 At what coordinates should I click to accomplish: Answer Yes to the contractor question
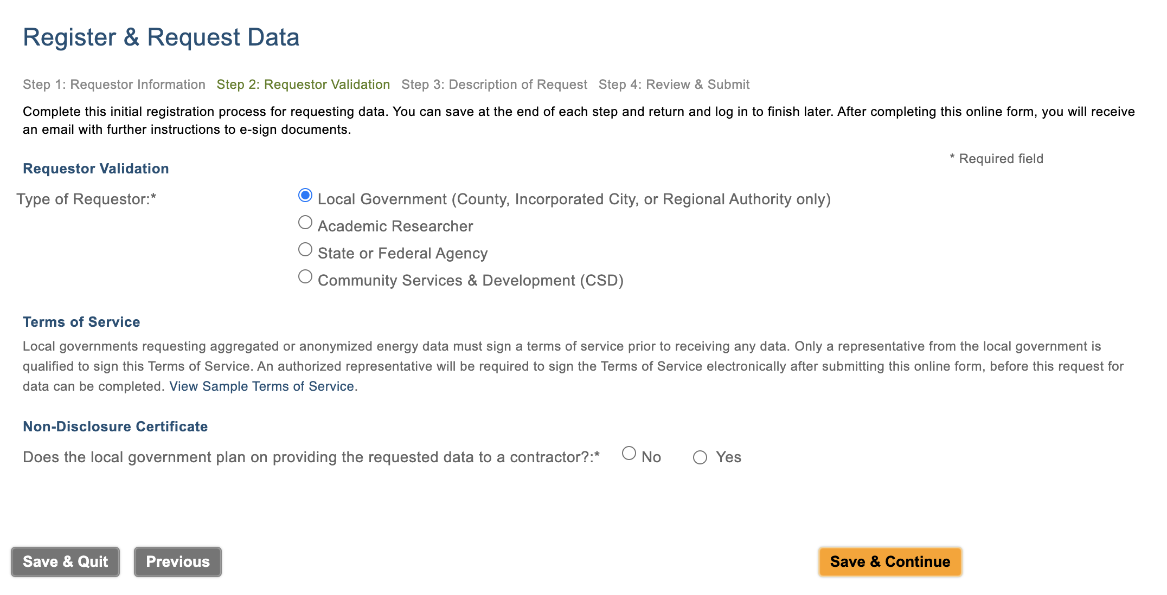tap(700, 458)
